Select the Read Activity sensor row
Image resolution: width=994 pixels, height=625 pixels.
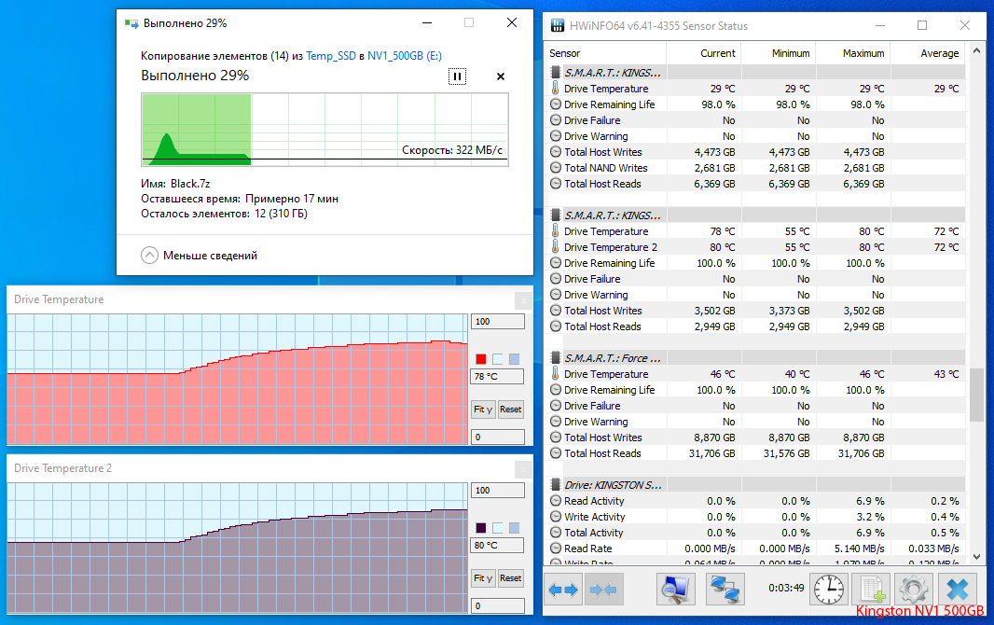click(755, 501)
